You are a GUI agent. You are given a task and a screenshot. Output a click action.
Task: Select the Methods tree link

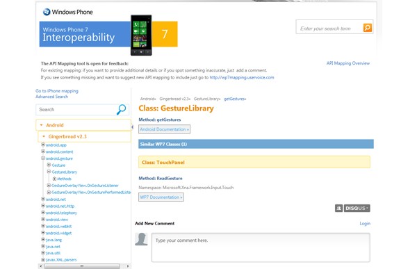[x=64, y=179]
